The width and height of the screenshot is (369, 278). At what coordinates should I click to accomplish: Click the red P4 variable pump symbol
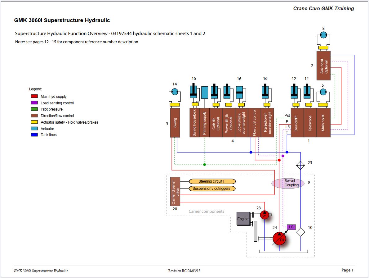(279, 239)
